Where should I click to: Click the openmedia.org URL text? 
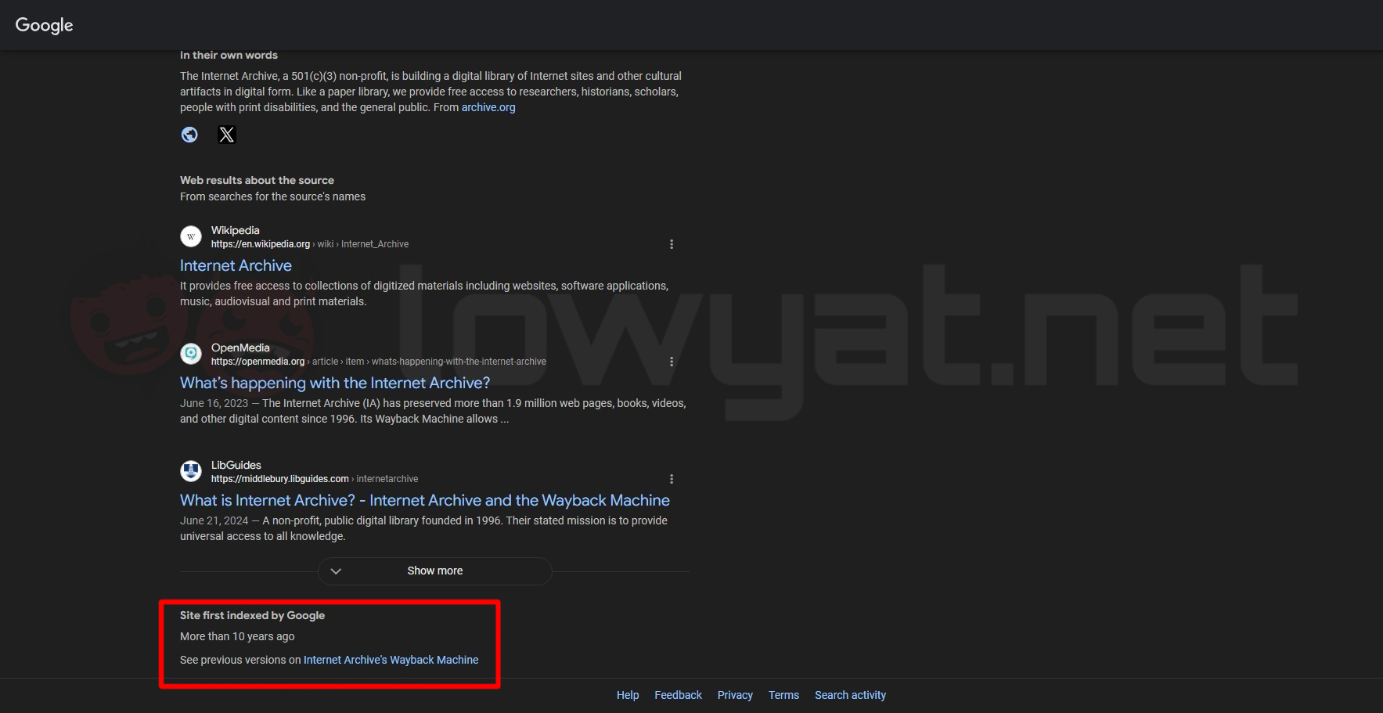pos(258,362)
